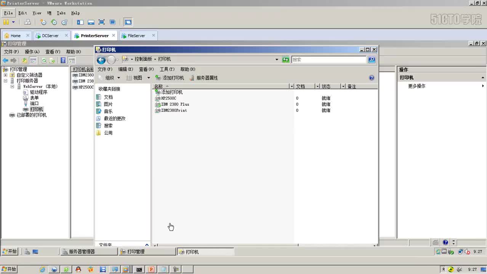Expand the 文件夹 pane chevron

click(x=147, y=245)
